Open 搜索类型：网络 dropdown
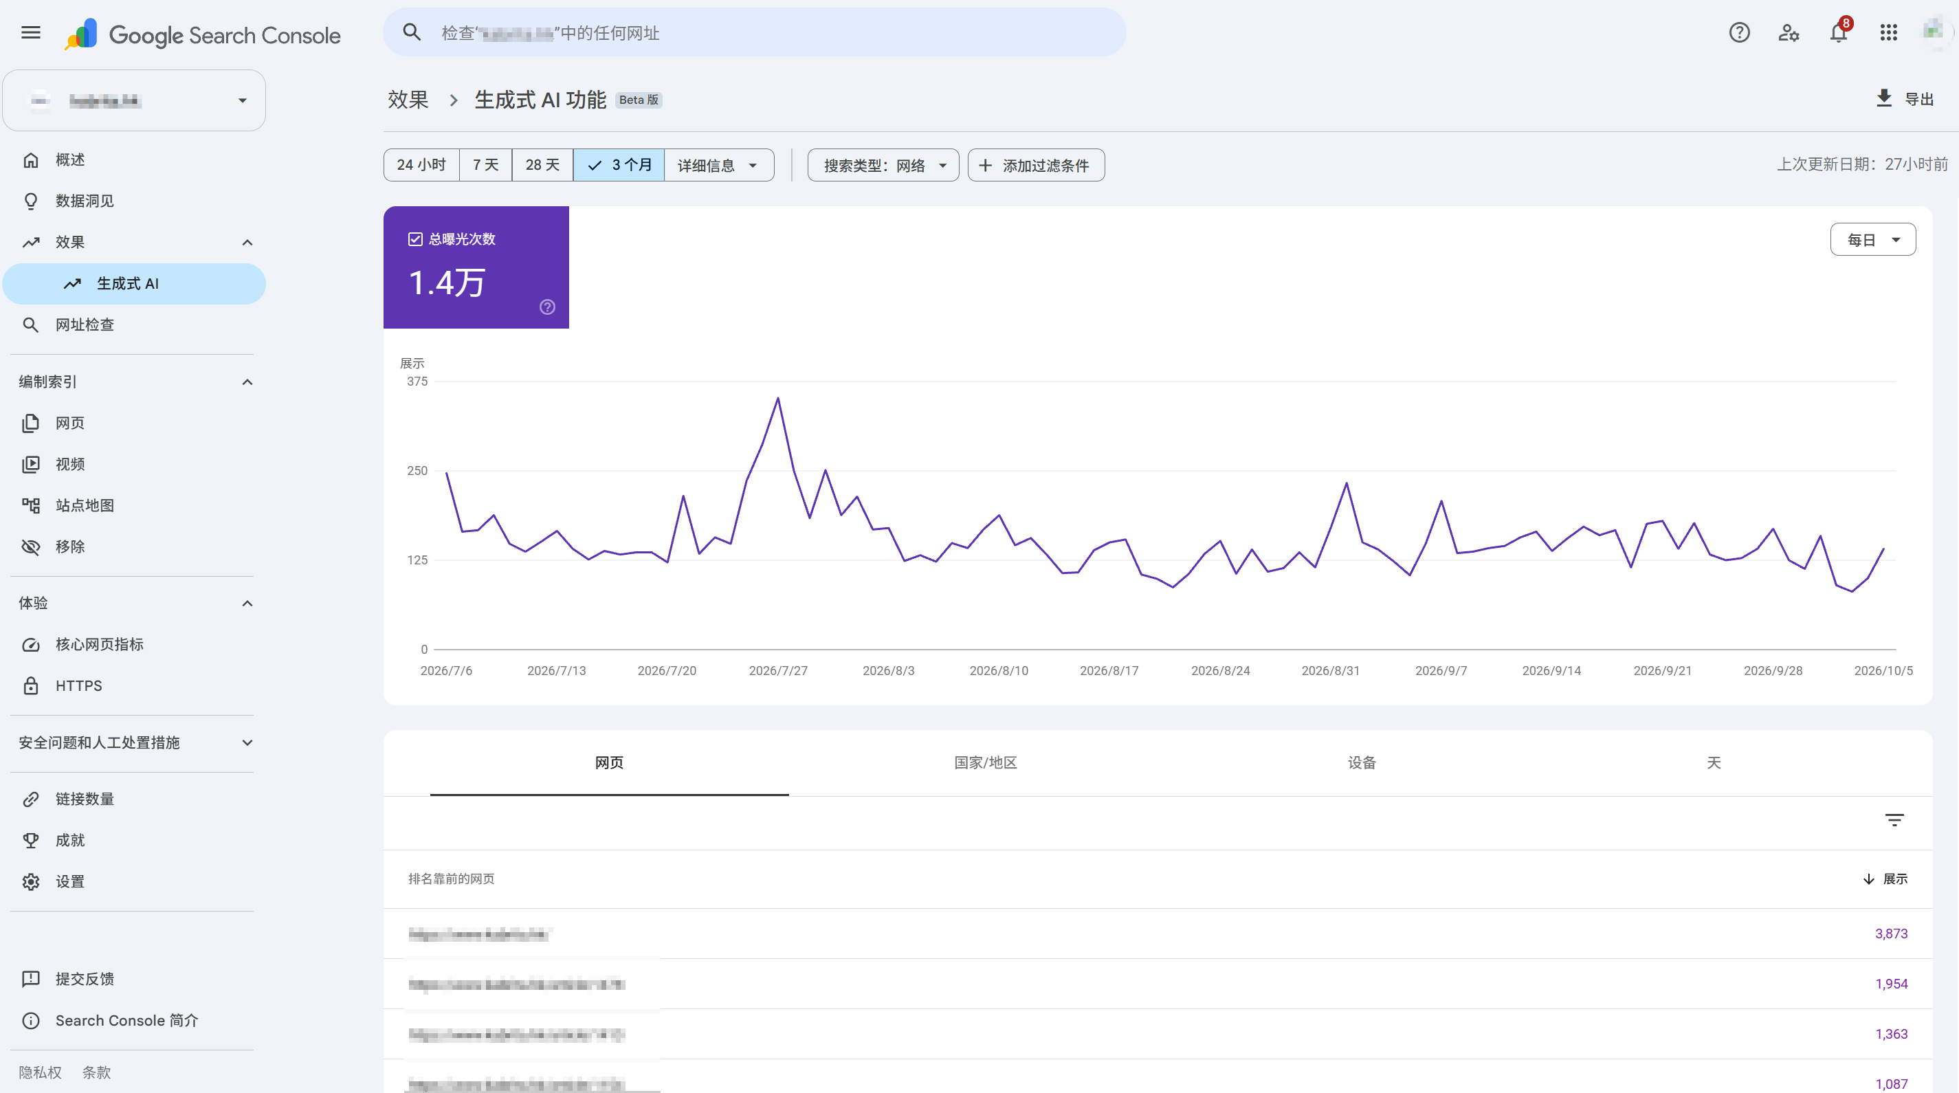Viewport: 1959px width, 1093px height. (883, 165)
